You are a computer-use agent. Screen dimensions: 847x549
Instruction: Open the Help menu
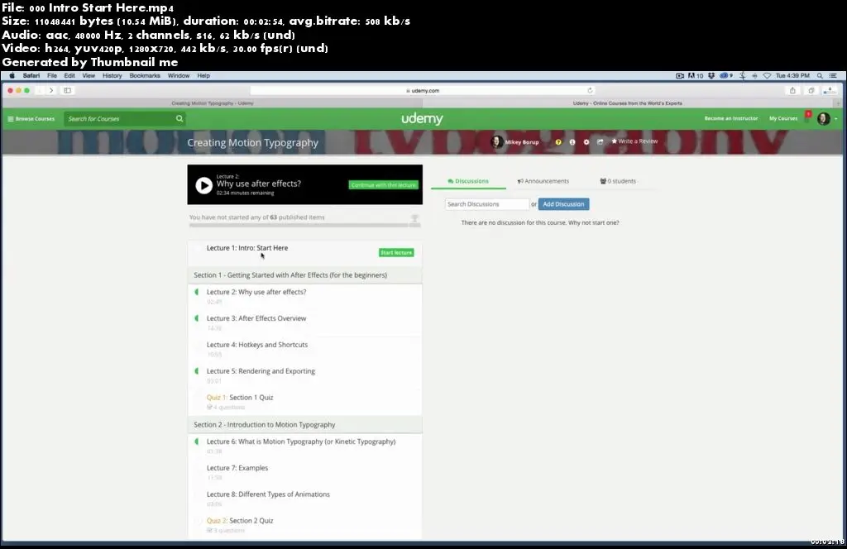tap(203, 75)
